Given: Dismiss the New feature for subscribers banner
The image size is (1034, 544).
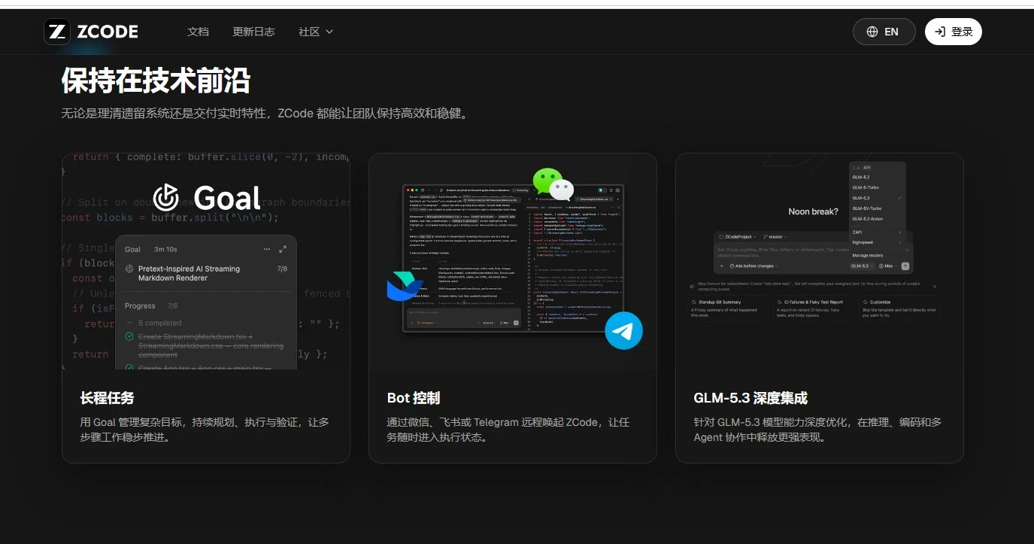Looking at the screenshot, I should pos(935,287).
